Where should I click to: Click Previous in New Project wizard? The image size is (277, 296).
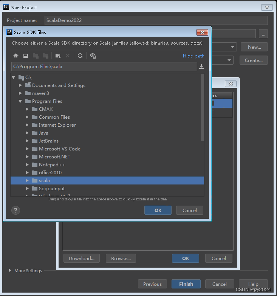(x=152, y=284)
